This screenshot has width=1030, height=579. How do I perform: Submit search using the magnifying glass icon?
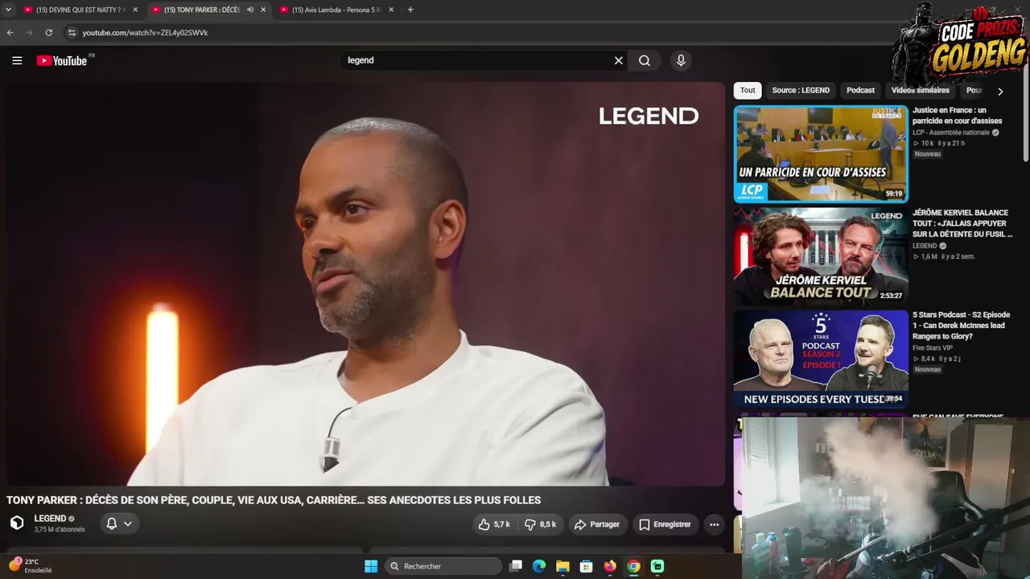click(645, 60)
